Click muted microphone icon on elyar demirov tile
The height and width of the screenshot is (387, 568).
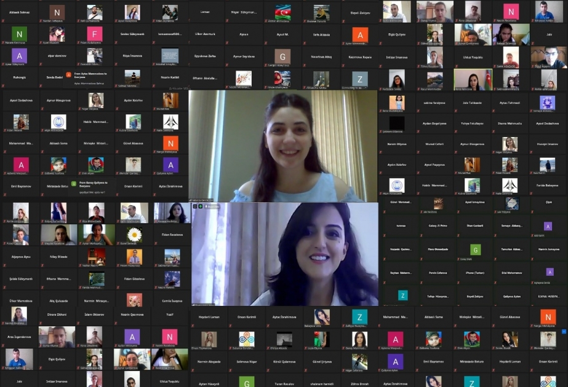[x=41, y=64]
